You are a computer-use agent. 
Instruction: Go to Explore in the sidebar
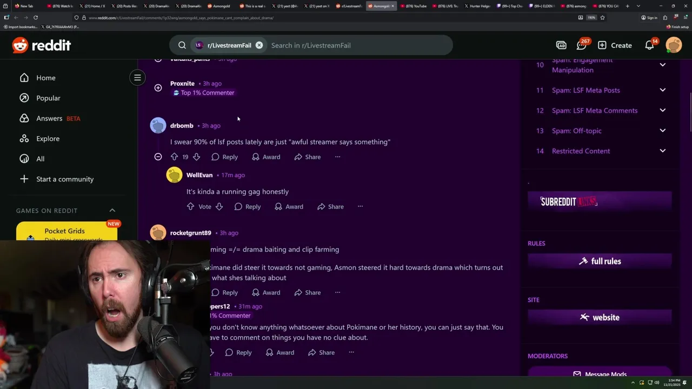coord(48,138)
